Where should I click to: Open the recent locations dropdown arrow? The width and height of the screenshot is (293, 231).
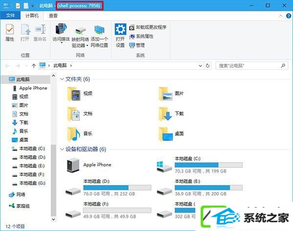point(26,66)
